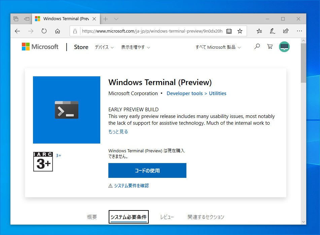Open the Favorites hub icon
The height and width of the screenshot is (235, 320).
pos(259,31)
